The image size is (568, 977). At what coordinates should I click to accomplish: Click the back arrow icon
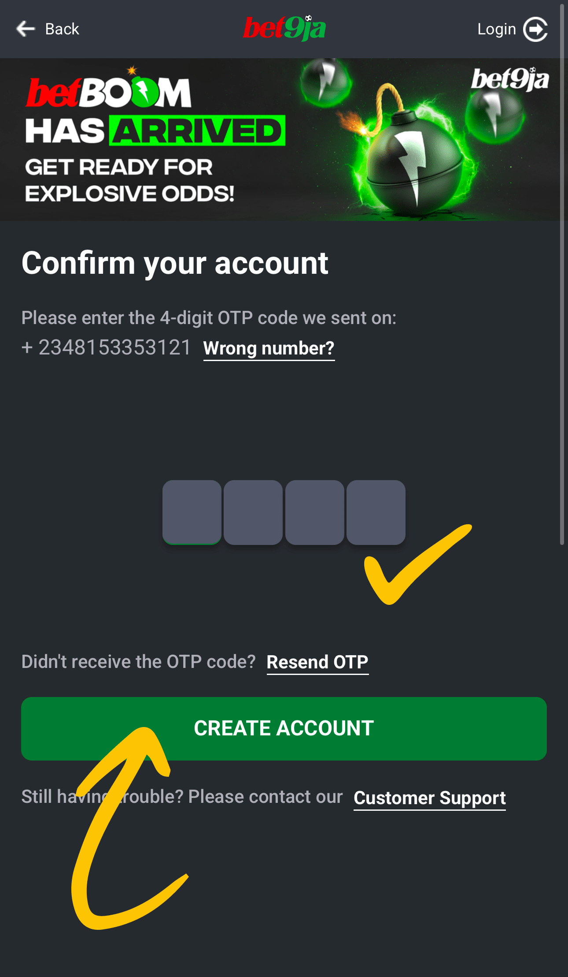tap(26, 29)
